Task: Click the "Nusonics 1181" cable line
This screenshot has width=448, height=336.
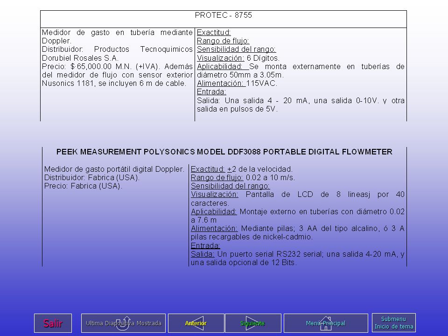Action: (x=114, y=84)
